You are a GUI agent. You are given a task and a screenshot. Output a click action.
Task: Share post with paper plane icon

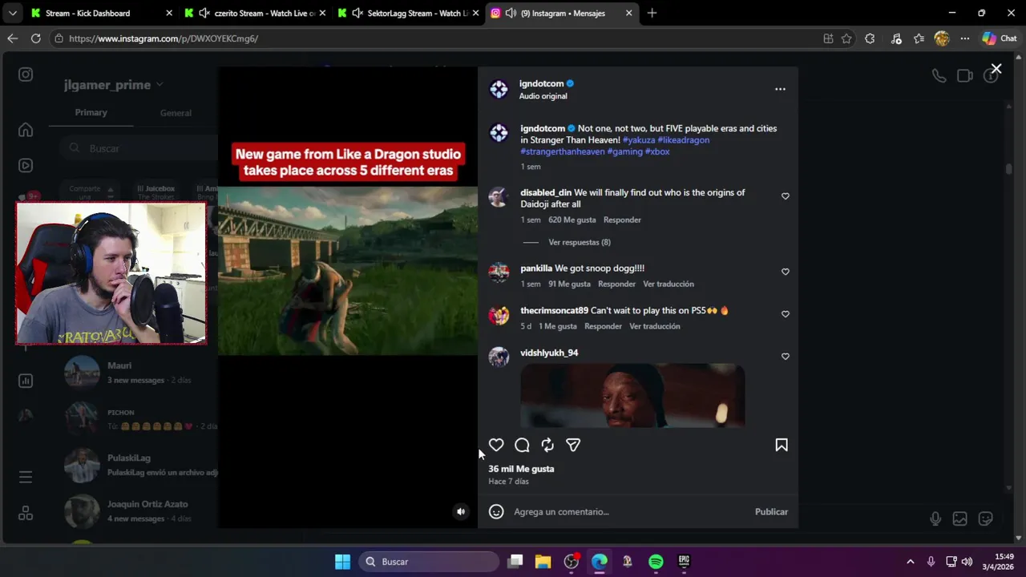(x=573, y=445)
